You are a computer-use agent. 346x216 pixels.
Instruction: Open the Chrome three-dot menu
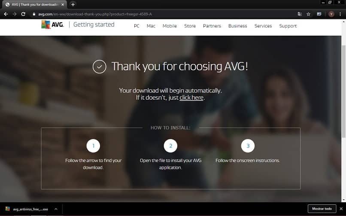(x=340, y=14)
